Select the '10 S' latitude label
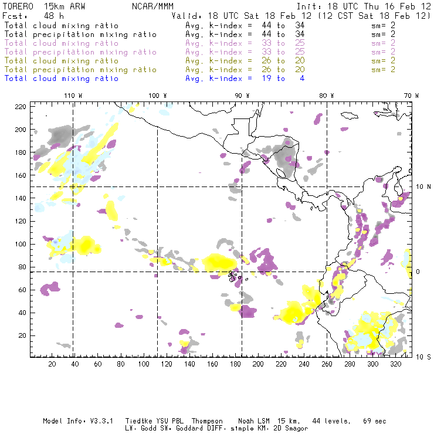This screenshot has height=434, width=434. (x=423, y=357)
